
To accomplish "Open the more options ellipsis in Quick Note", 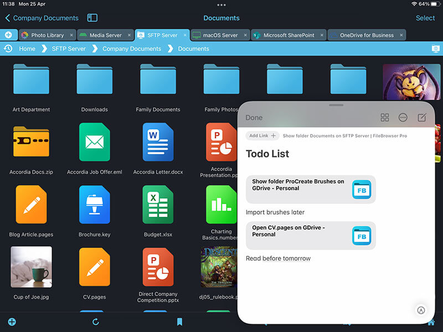I will point(403,117).
